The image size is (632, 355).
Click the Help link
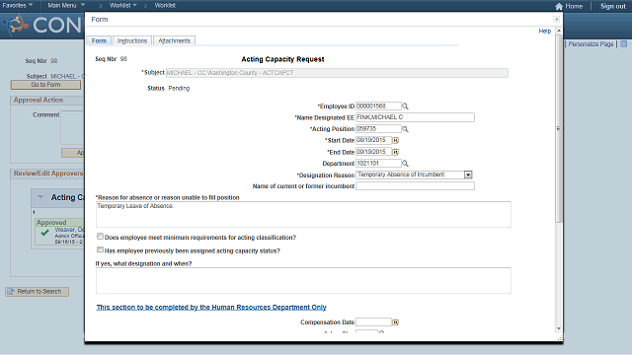point(544,31)
